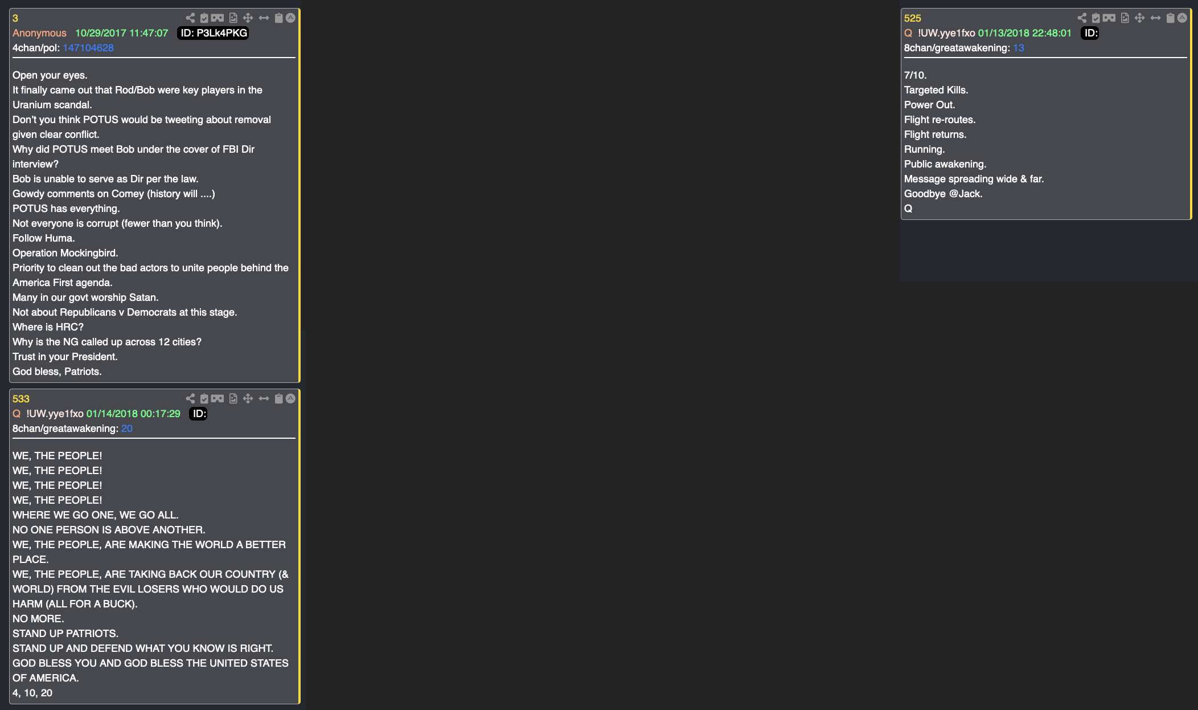Click the image file icon on post 3

pyautogui.click(x=233, y=18)
